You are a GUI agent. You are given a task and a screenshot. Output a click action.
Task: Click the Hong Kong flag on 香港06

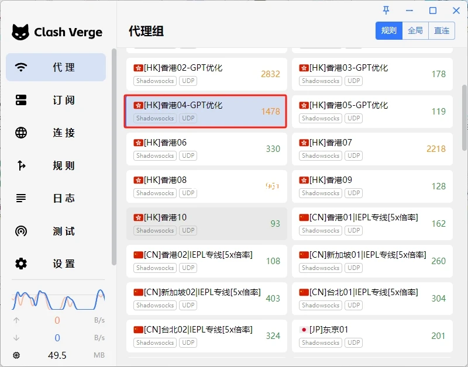coord(138,143)
